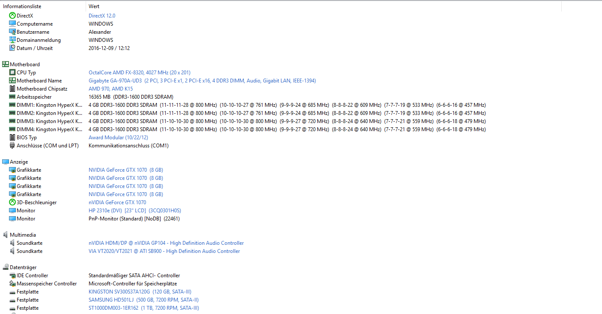Click the Multimedia speaker section icon

point(6,235)
